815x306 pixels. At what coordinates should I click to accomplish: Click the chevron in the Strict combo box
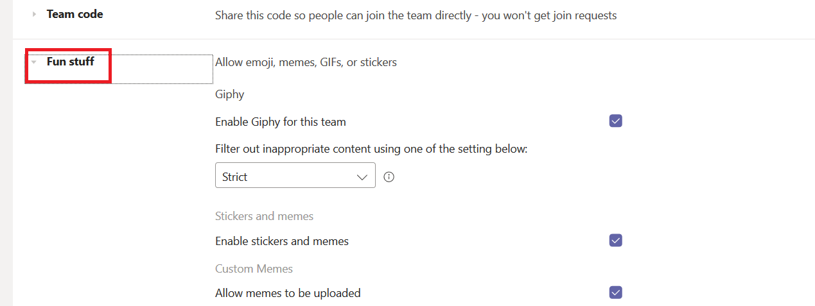click(x=362, y=176)
